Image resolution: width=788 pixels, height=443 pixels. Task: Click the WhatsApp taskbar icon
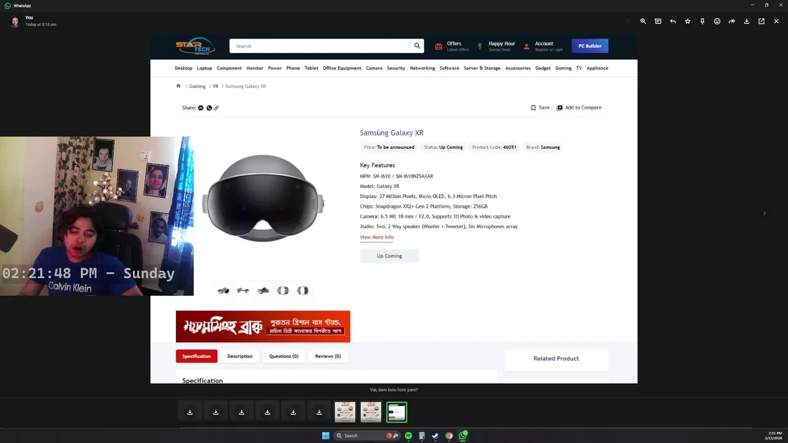click(463, 436)
